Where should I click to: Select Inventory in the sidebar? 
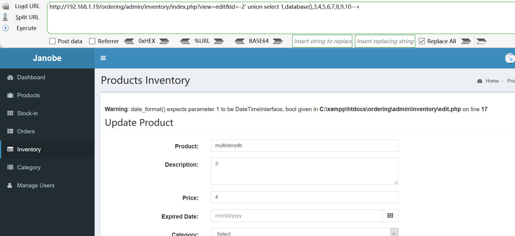click(x=47, y=150)
